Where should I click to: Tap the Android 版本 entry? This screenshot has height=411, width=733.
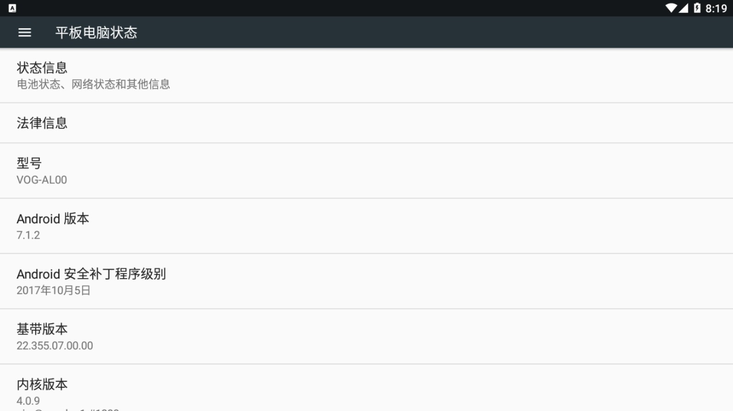pyautogui.click(x=366, y=226)
